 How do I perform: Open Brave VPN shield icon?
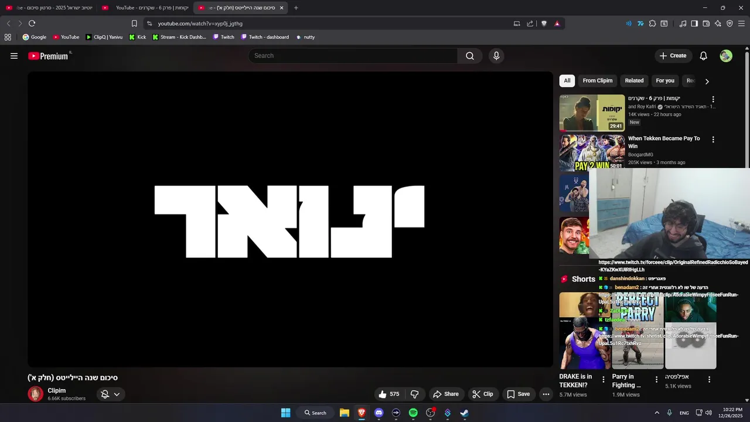pos(729,23)
